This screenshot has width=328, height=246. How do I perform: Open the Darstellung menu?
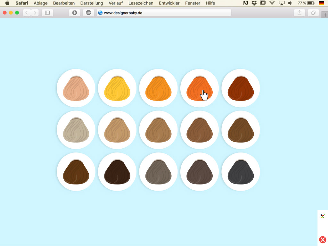tap(92, 3)
